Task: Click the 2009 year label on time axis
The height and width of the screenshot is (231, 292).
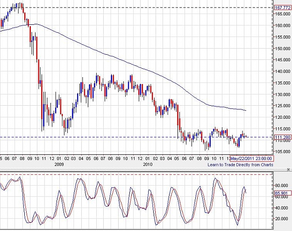Action: tap(59, 165)
